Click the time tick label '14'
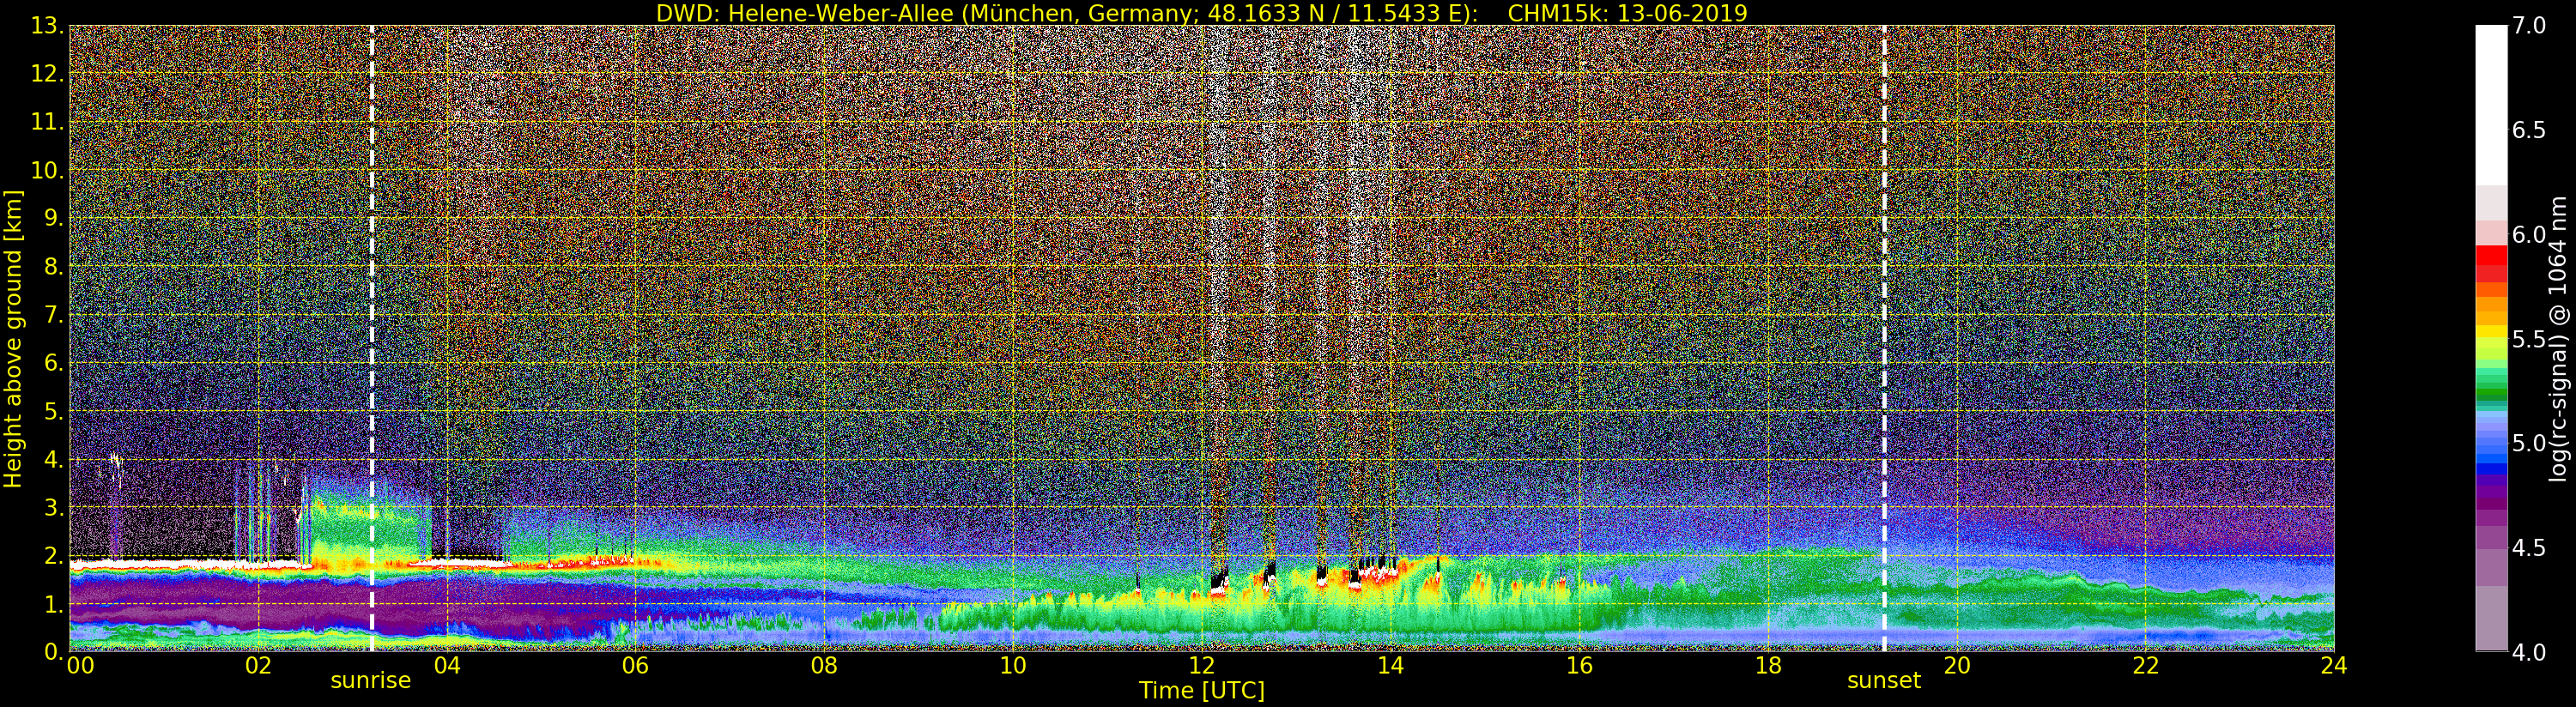The width and height of the screenshot is (2576, 707). (1390, 666)
